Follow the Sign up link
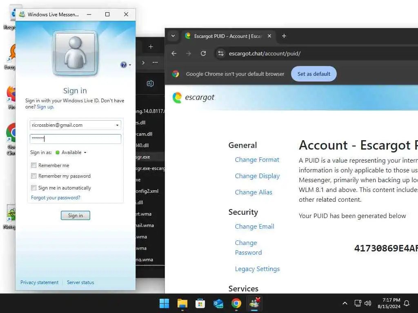This screenshot has width=418, height=313. click(45, 107)
